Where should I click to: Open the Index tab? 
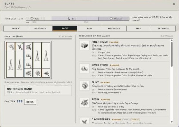[16, 29]
